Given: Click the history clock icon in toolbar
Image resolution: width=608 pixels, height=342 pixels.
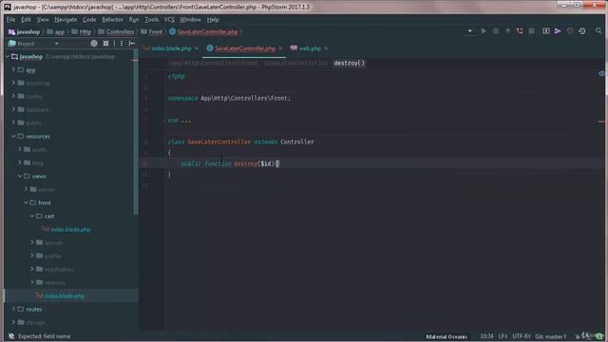Looking at the screenshot, I should [582, 31].
